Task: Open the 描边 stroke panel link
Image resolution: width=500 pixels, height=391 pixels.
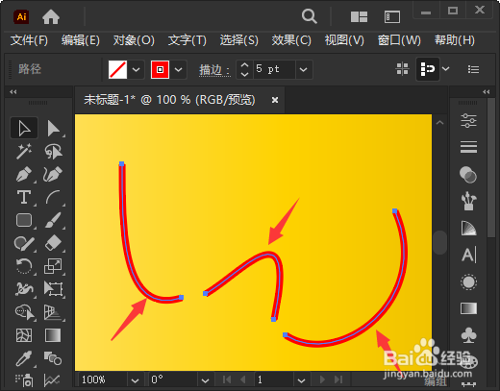Action: [214, 70]
